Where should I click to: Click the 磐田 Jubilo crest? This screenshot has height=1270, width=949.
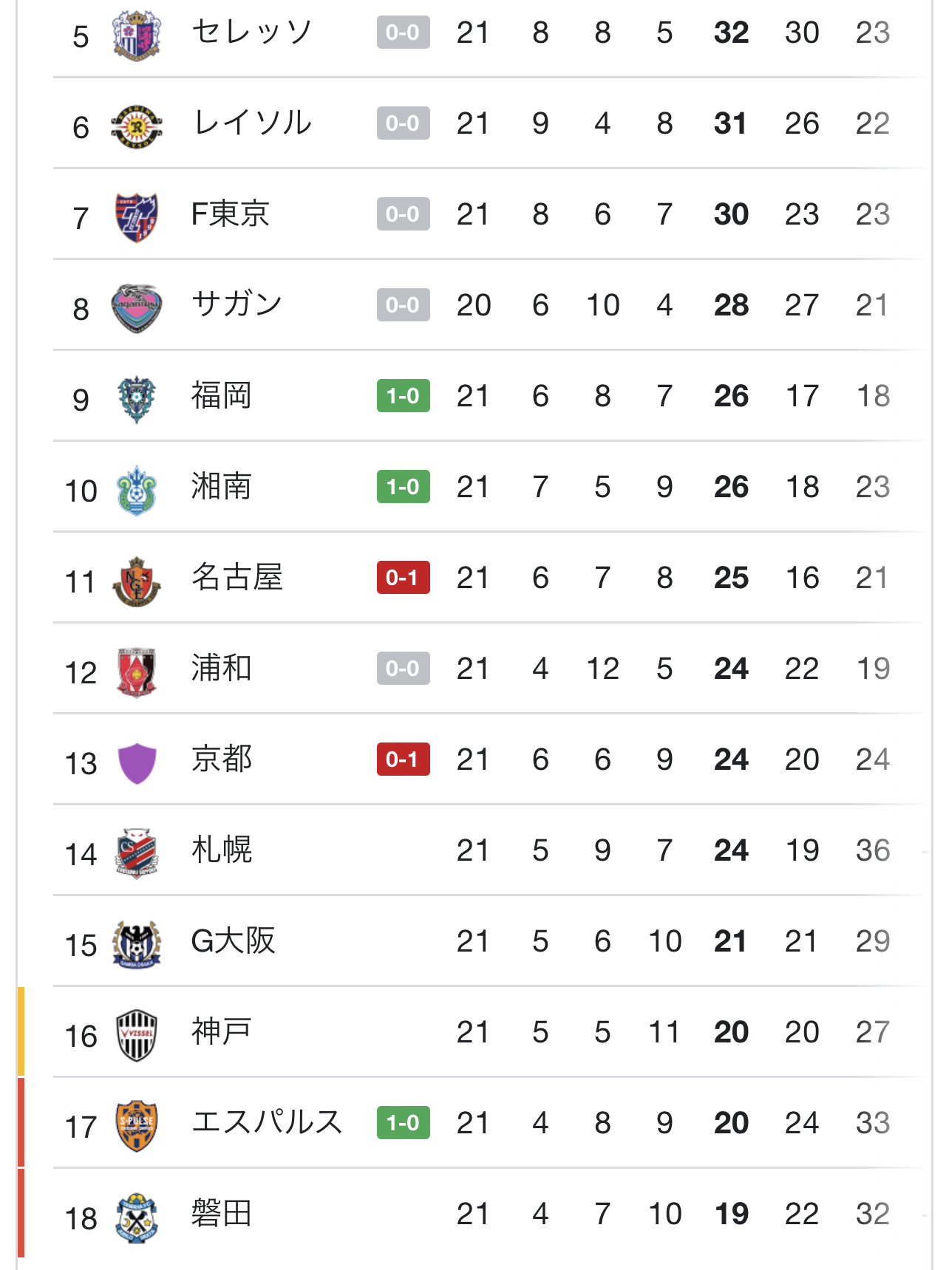[137, 1217]
